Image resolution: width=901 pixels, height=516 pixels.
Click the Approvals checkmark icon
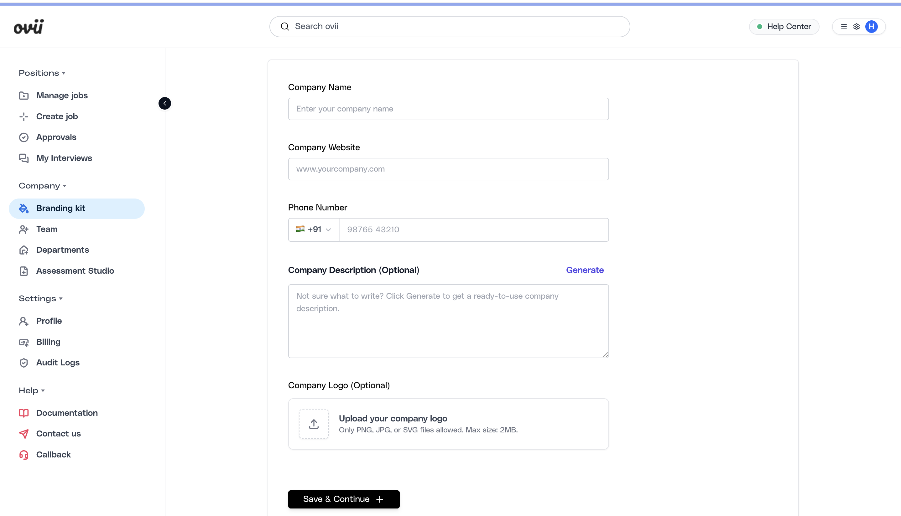(x=23, y=137)
